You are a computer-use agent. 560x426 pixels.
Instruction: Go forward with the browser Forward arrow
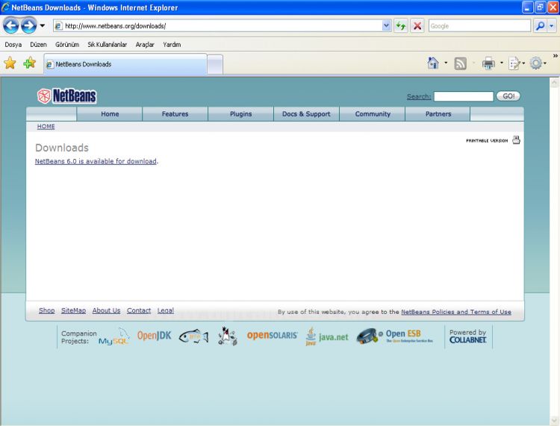[28, 25]
